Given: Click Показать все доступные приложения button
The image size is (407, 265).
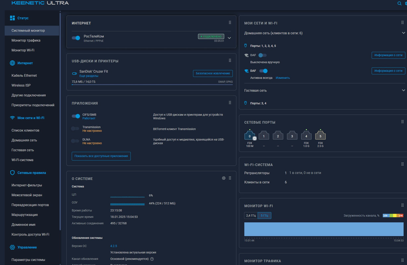Looking at the screenshot, I should tap(101, 156).
